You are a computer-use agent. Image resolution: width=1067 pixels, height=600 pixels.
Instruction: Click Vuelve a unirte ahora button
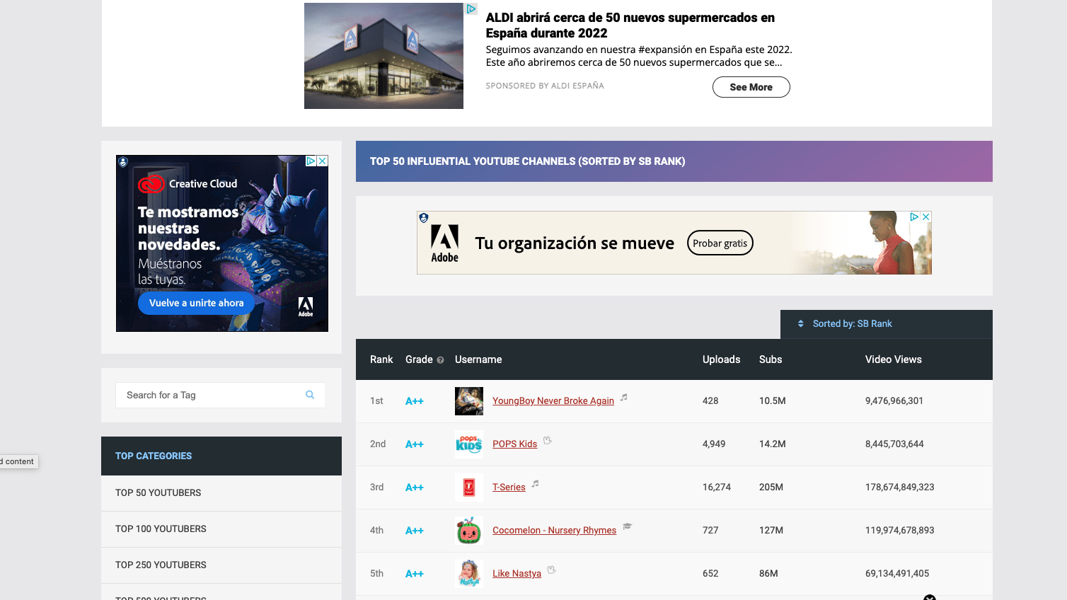pos(196,303)
